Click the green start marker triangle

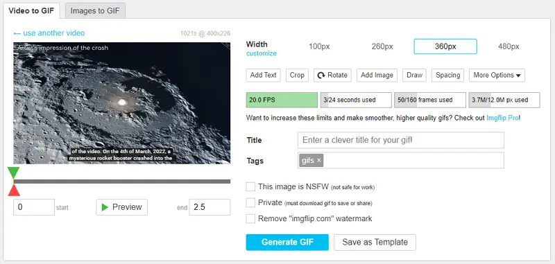coord(13,173)
